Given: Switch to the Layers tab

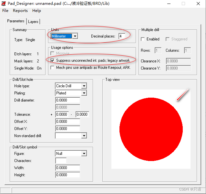Looking at the screenshot, I should point(33,22).
